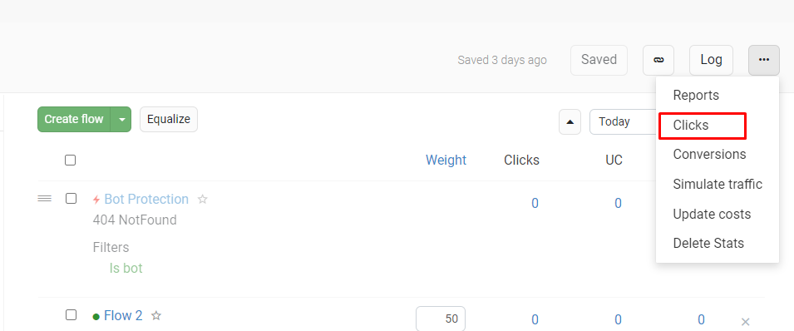Check the Flow 2 row checkbox
Screen dimensions: 794x331
click(71, 315)
